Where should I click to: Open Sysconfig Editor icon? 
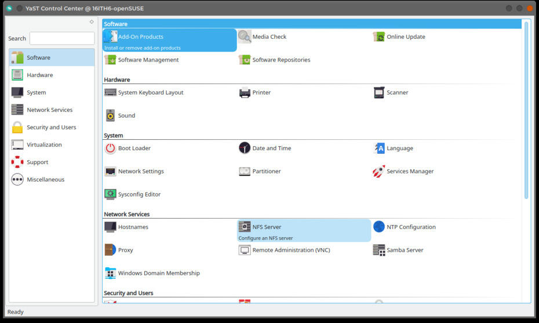click(x=110, y=194)
